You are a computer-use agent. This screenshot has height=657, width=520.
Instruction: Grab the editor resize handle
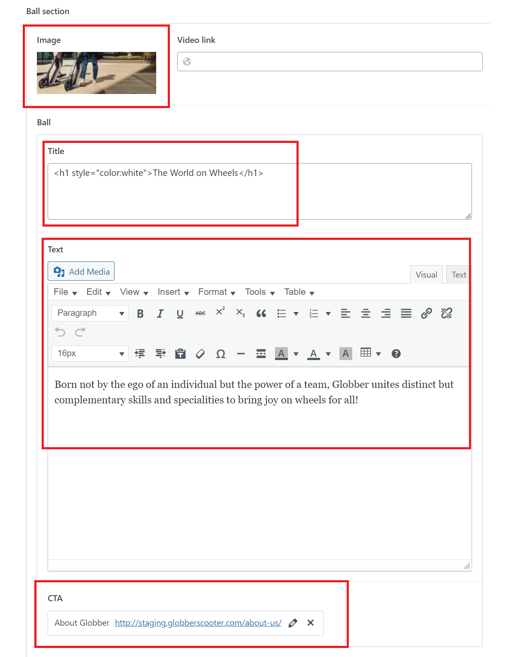(x=467, y=566)
